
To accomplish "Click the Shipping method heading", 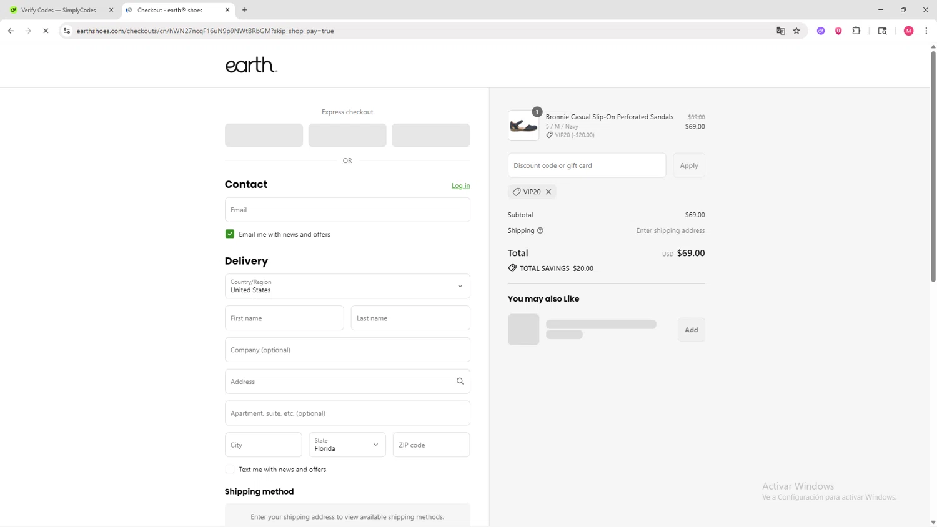I will coord(259,491).
